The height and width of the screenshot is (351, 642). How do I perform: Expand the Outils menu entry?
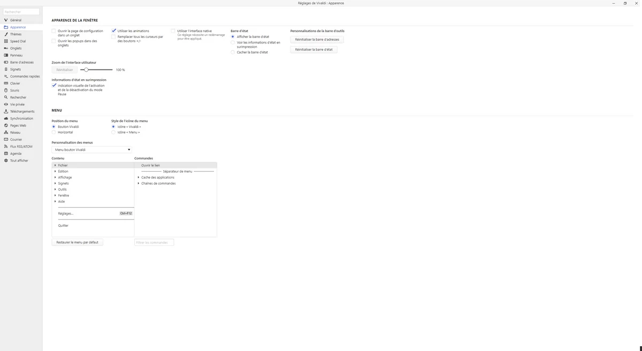point(55,189)
